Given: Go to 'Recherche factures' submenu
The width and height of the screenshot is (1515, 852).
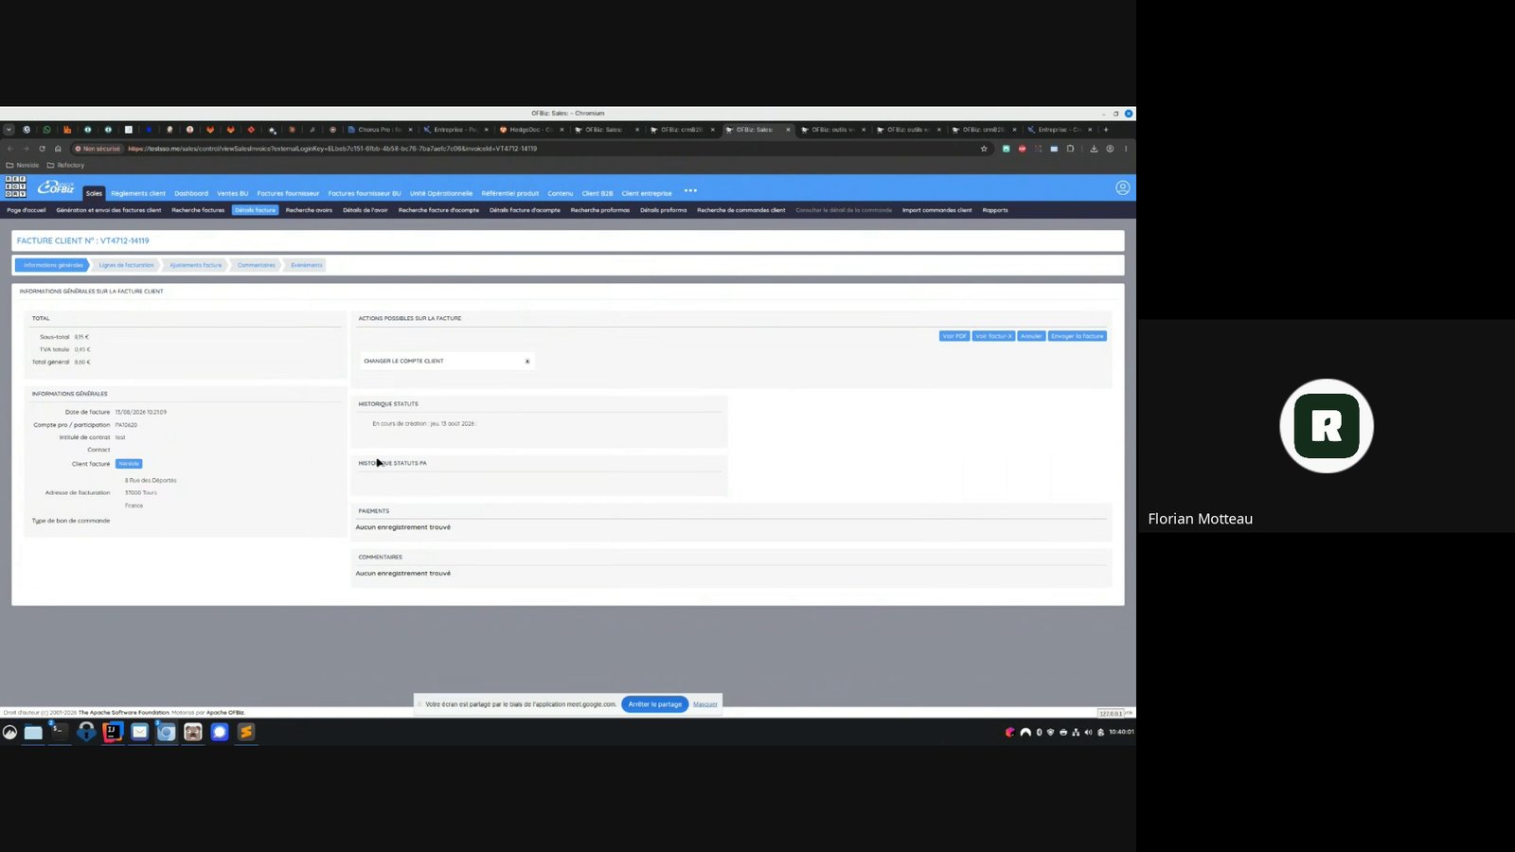Looking at the screenshot, I should click(198, 210).
